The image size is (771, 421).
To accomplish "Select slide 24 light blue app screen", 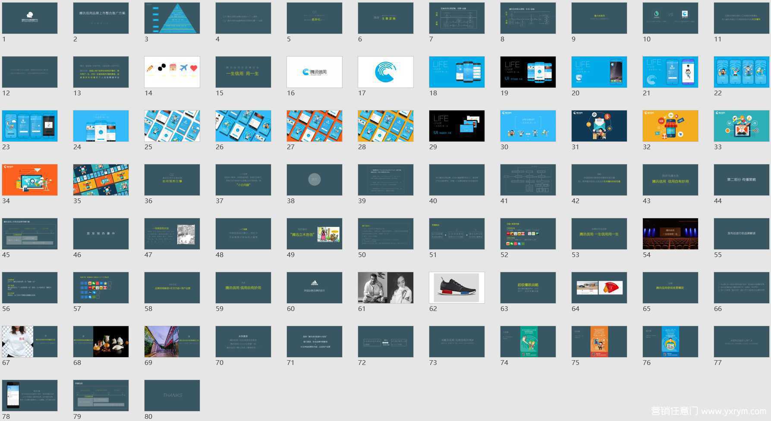I will click(101, 126).
